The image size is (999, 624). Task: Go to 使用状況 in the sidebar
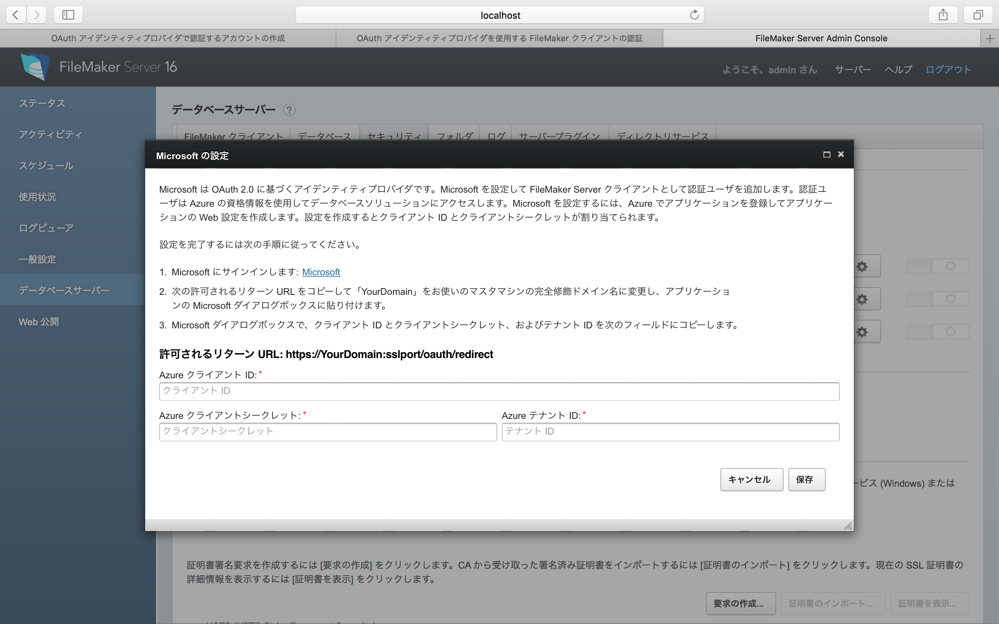(37, 197)
